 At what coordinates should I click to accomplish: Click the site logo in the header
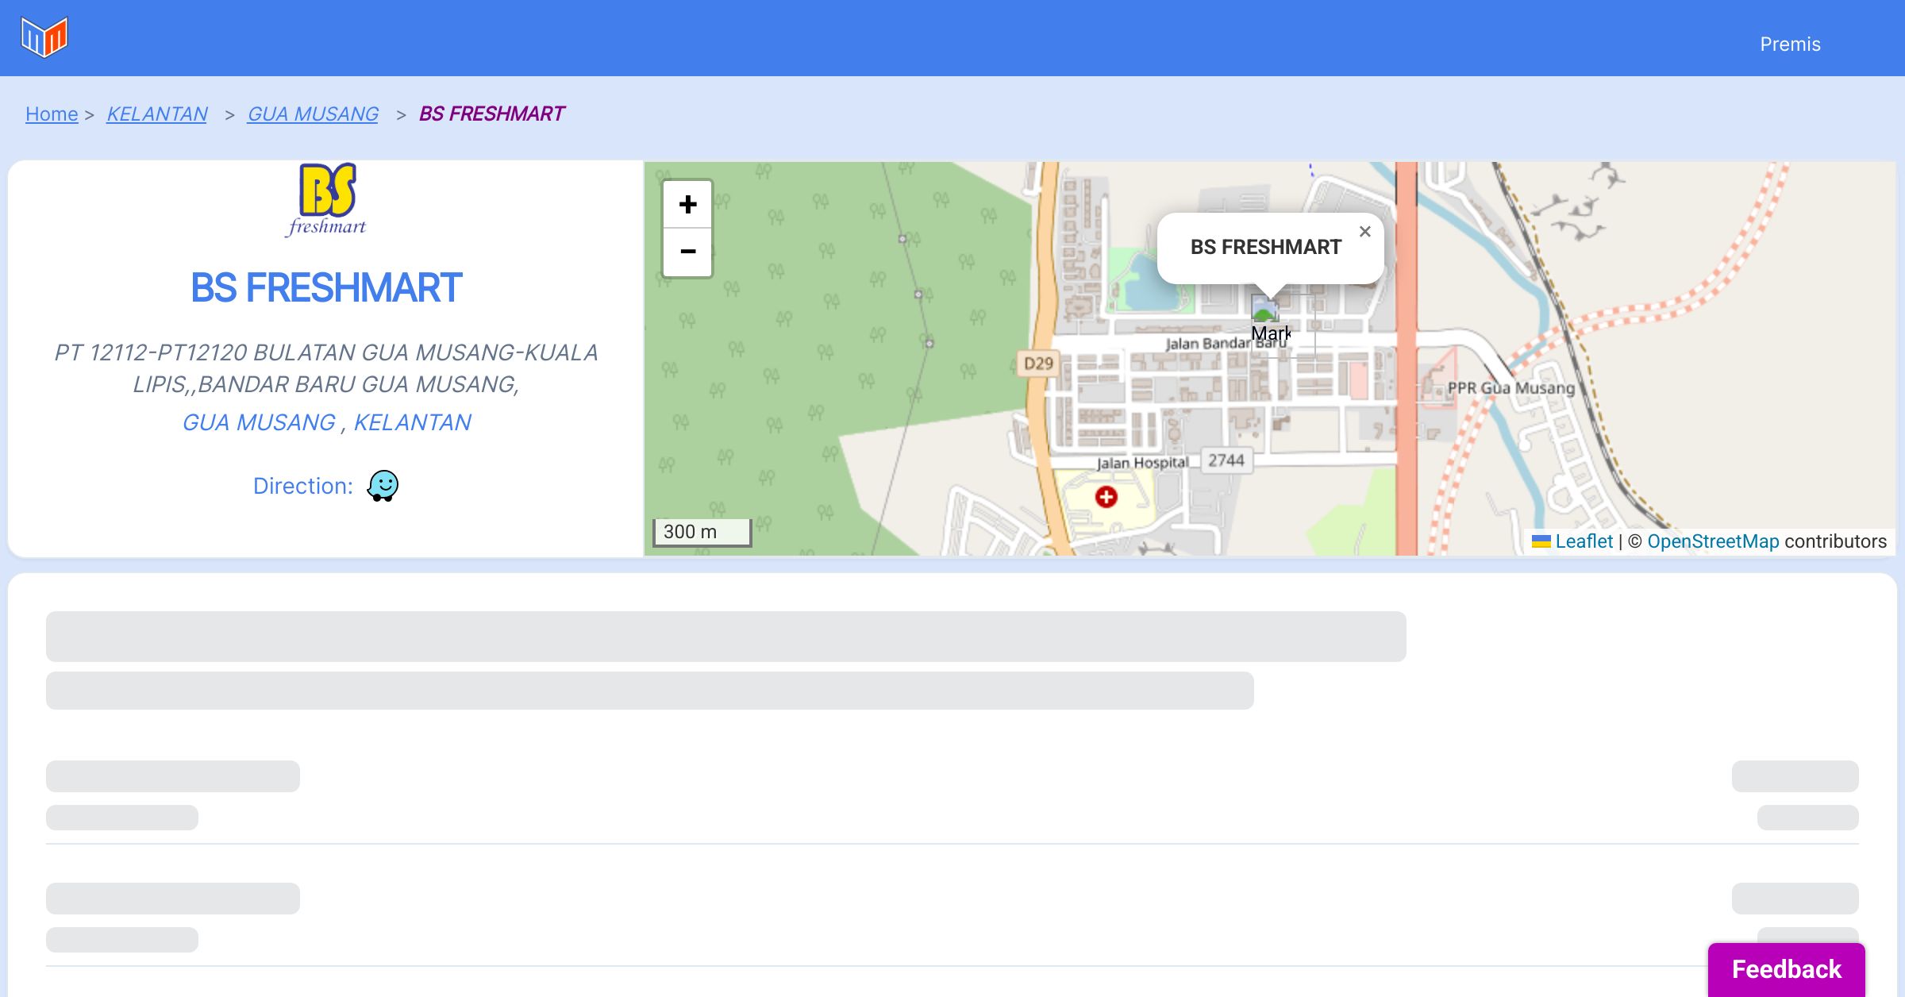44,37
